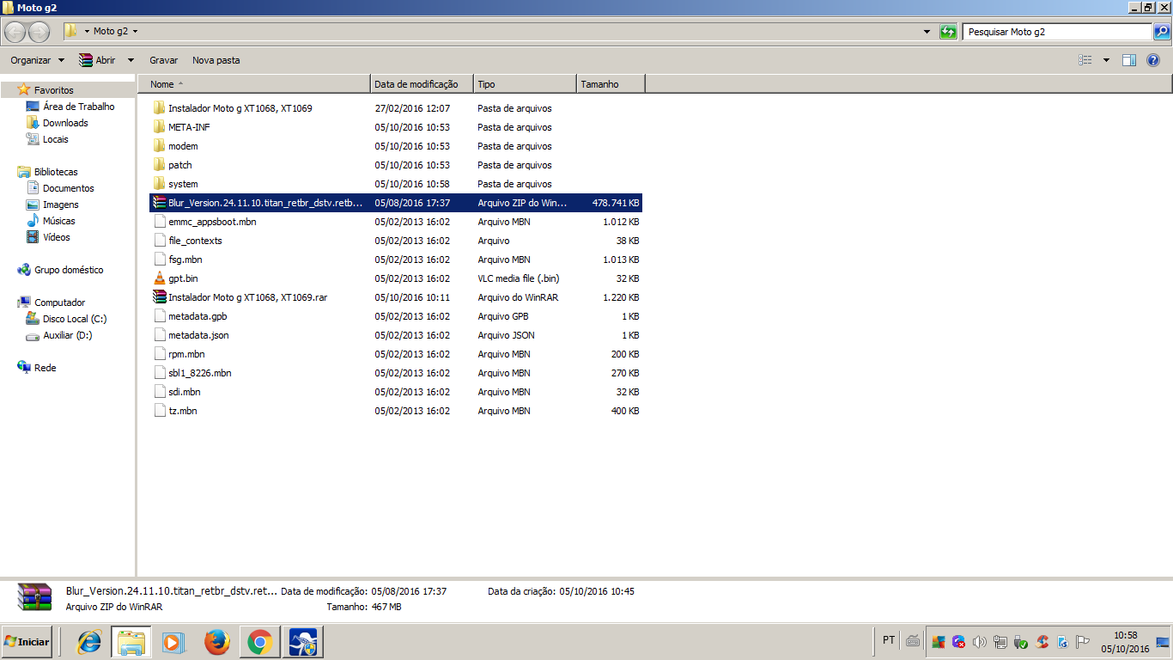Image resolution: width=1173 pixels, height=660 pixels.
Task: Open Downloads in the sidebar
Action: click(65, 123)
